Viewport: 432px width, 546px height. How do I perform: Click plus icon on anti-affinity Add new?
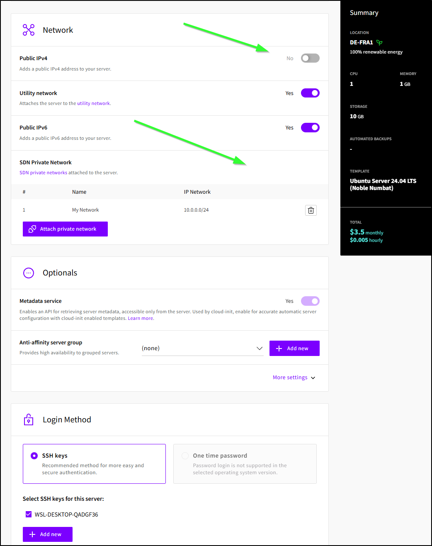coord(279,349)
